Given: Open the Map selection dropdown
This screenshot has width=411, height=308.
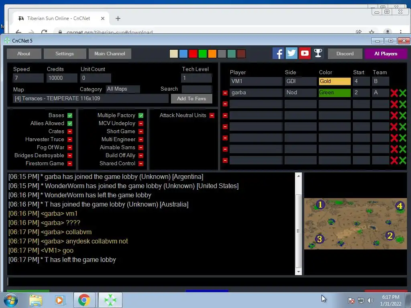Looking at the screenshot, I should pyautogui.click(x=91, y=99).
